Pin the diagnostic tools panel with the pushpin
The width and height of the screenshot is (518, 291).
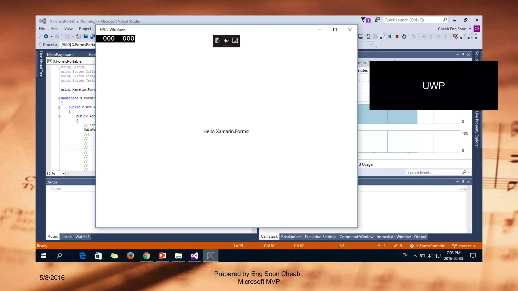tap(463, 55)
